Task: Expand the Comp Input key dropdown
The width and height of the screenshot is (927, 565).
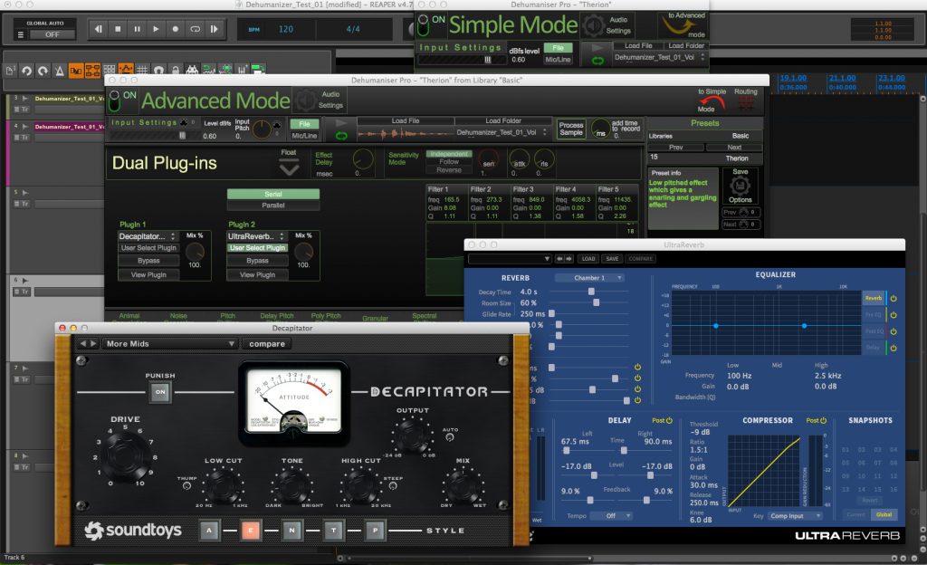Action: (x=795, y=514)
